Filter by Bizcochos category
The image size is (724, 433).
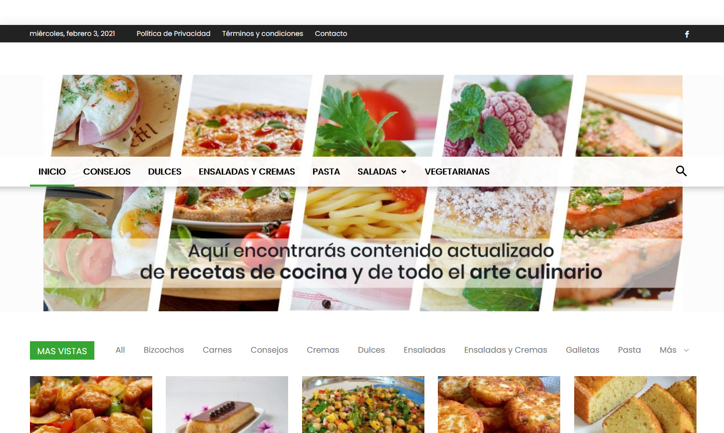click(164, 350)
